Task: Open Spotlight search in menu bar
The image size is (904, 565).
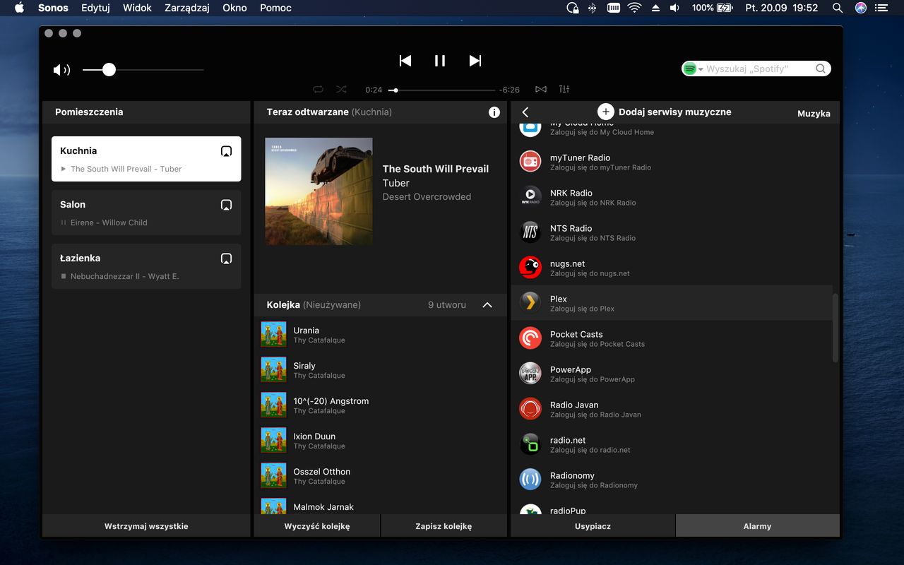Action: [838, 8]
